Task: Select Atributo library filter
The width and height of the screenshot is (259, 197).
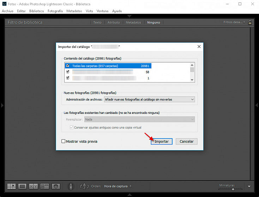Action: click(x=114, y=23)
